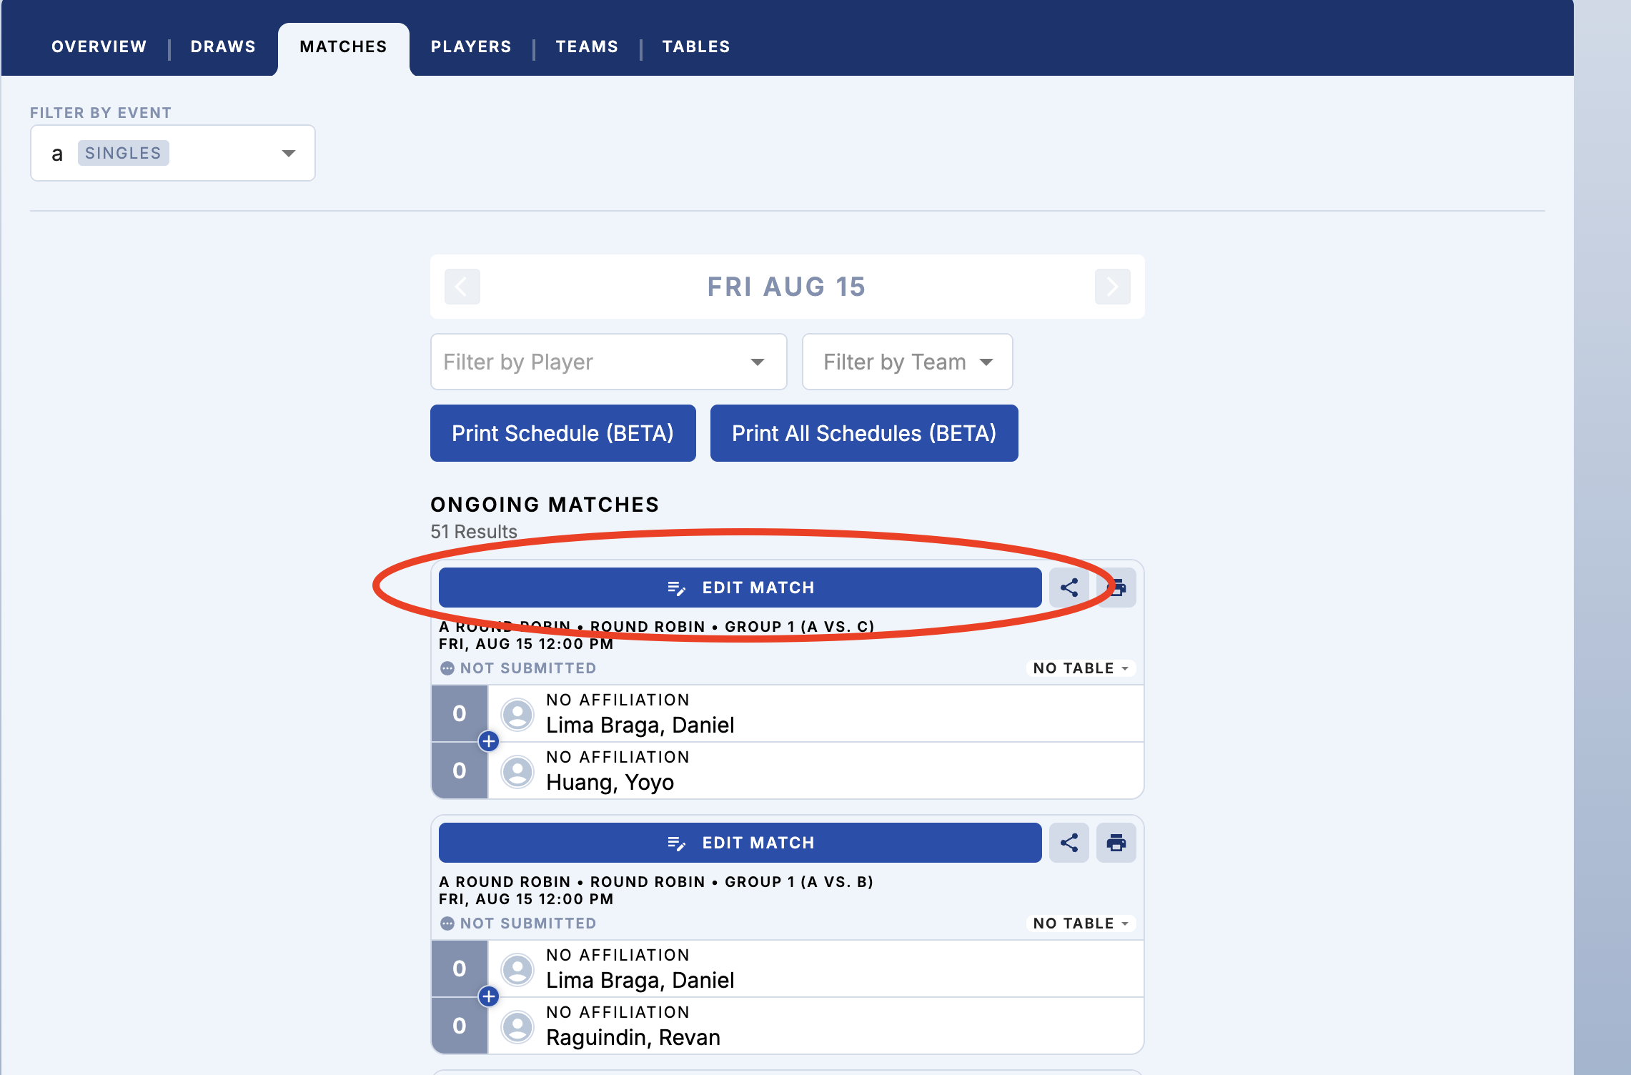Edit the Group 1 A vs. B match
This screenshot has height=1075, width=1631.
click(x=740, y=843)
